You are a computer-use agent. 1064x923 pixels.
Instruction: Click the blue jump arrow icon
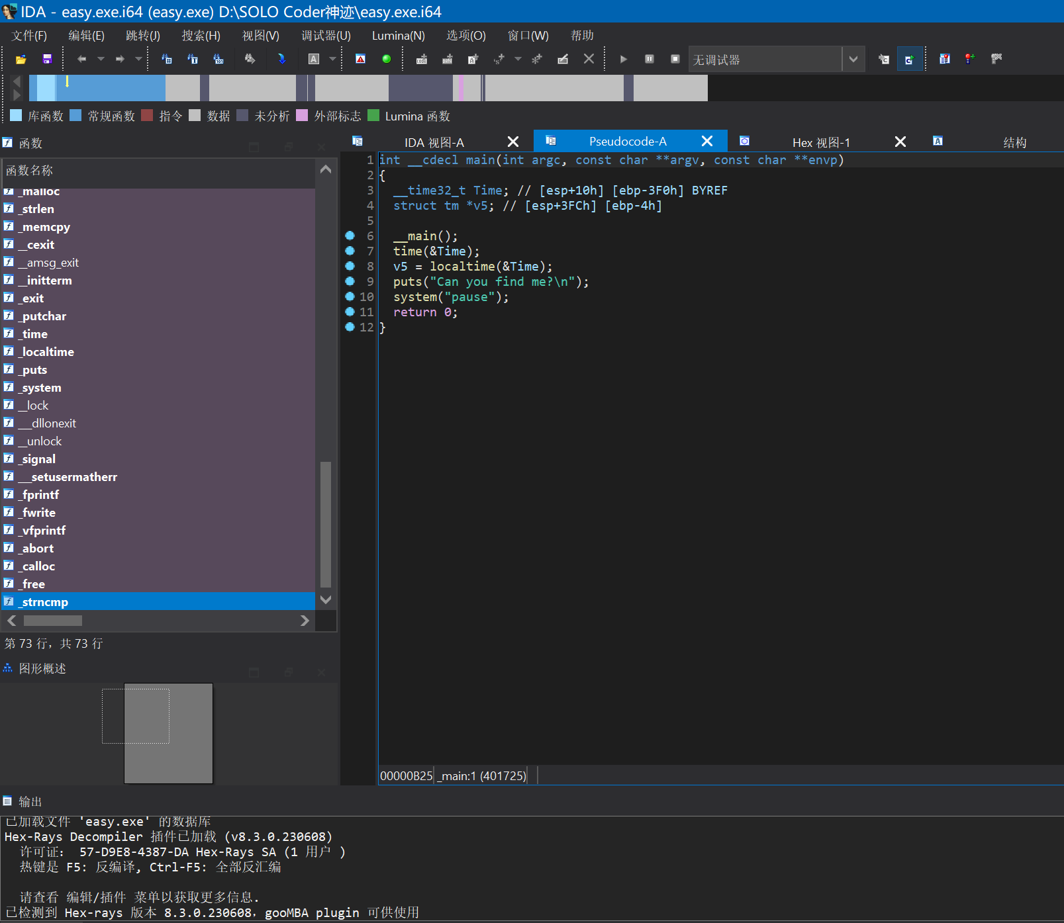(281, 60)
